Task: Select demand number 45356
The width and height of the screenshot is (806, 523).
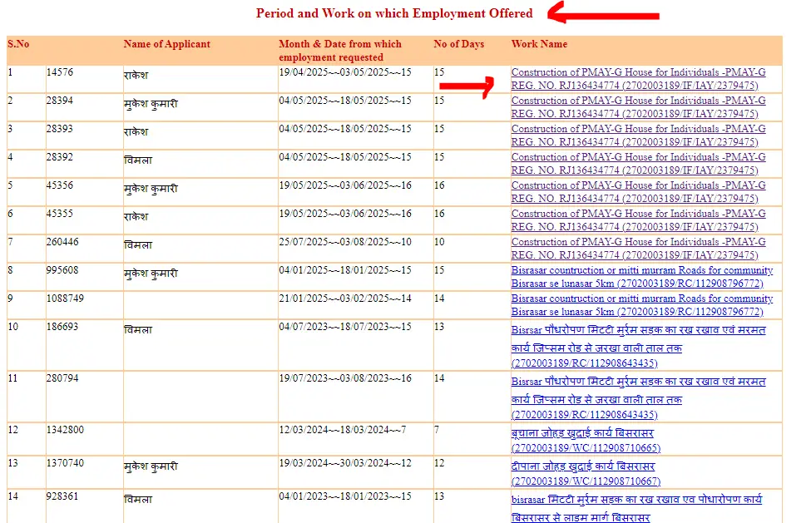Action: pyautogui.click(x=60, y=185)
